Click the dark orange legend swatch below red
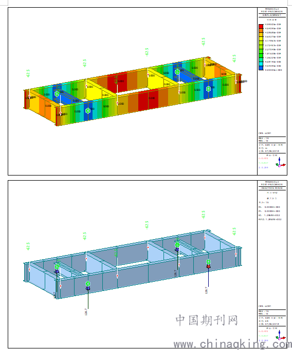Image resolution: width=292 pixels, height=350 pixels. tap(261, 30)
